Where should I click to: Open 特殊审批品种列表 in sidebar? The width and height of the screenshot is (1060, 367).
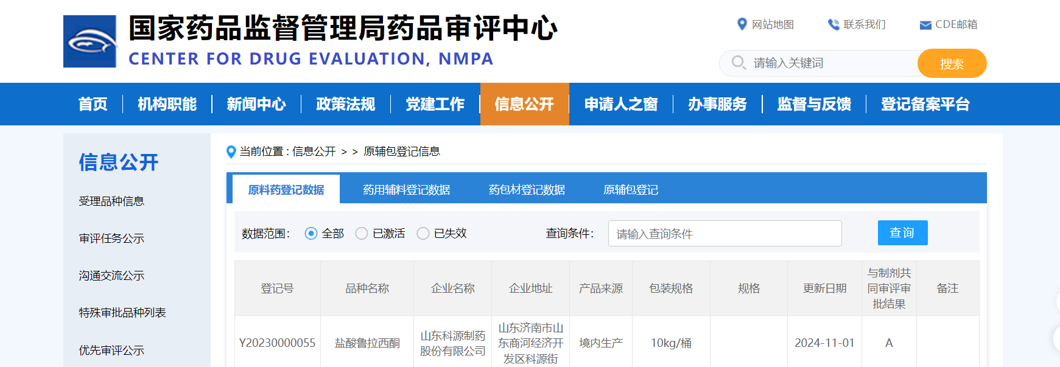(x=122, y=312)
